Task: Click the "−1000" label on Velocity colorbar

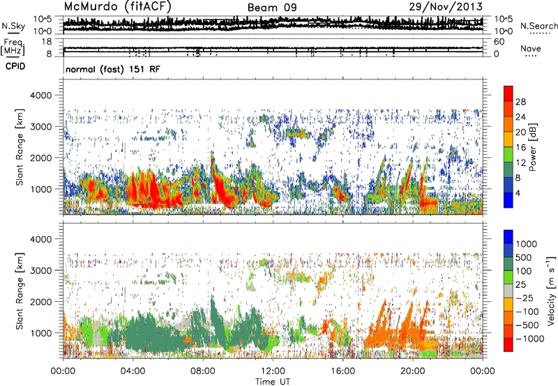Action: (x=529, y=339)
